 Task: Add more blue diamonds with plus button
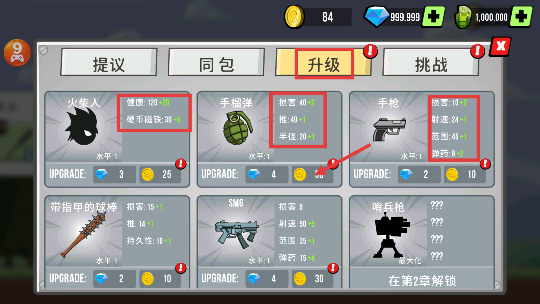[433, 17]
